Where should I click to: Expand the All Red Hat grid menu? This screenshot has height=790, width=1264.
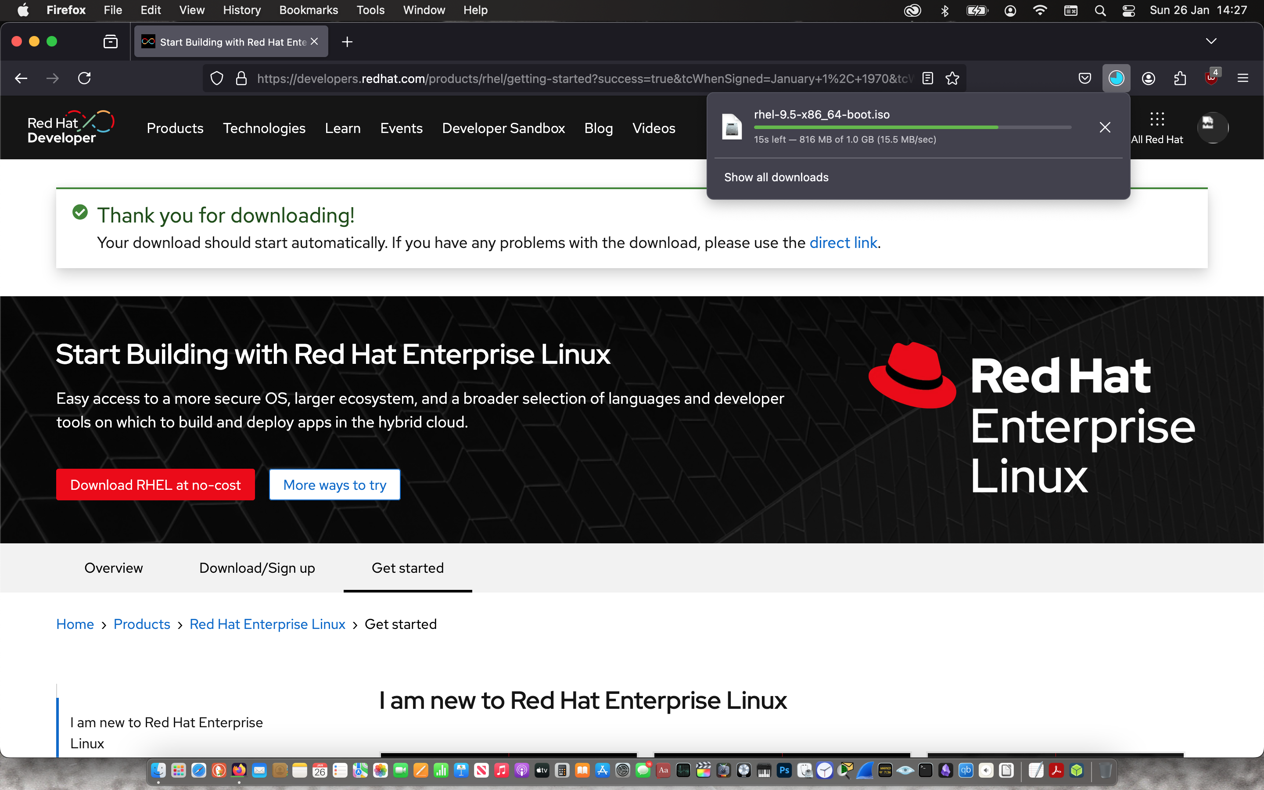1156,127
